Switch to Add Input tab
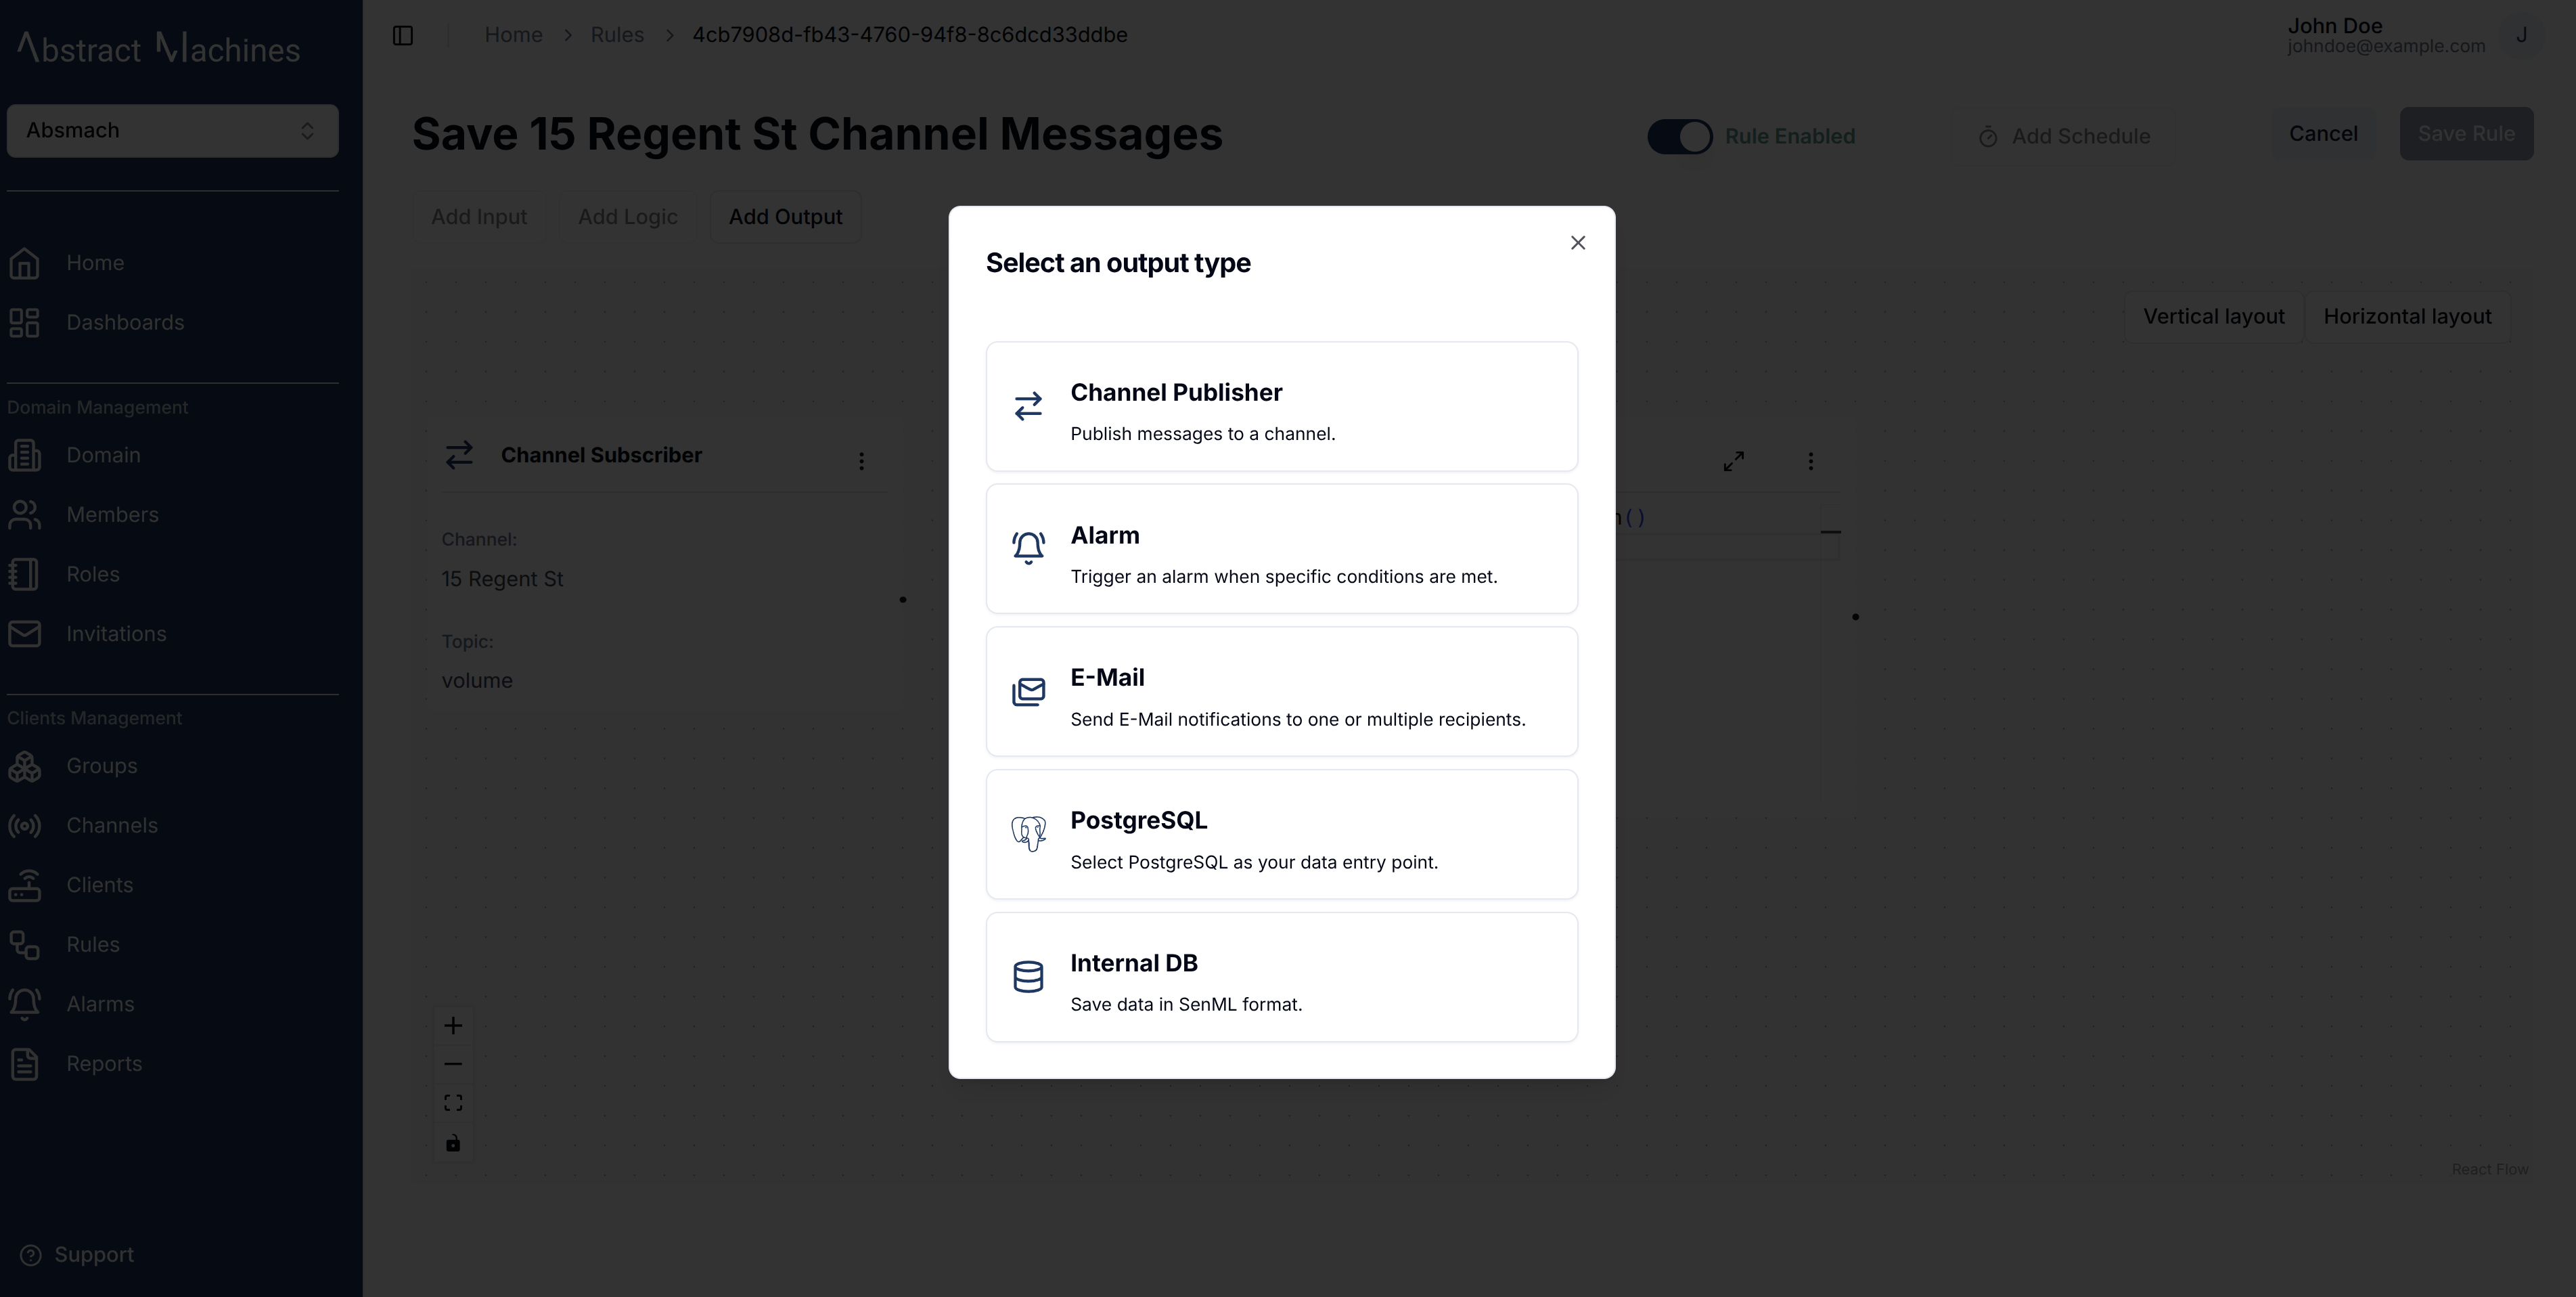The height and width of the screenshot is (1297, 2576). 479,217
